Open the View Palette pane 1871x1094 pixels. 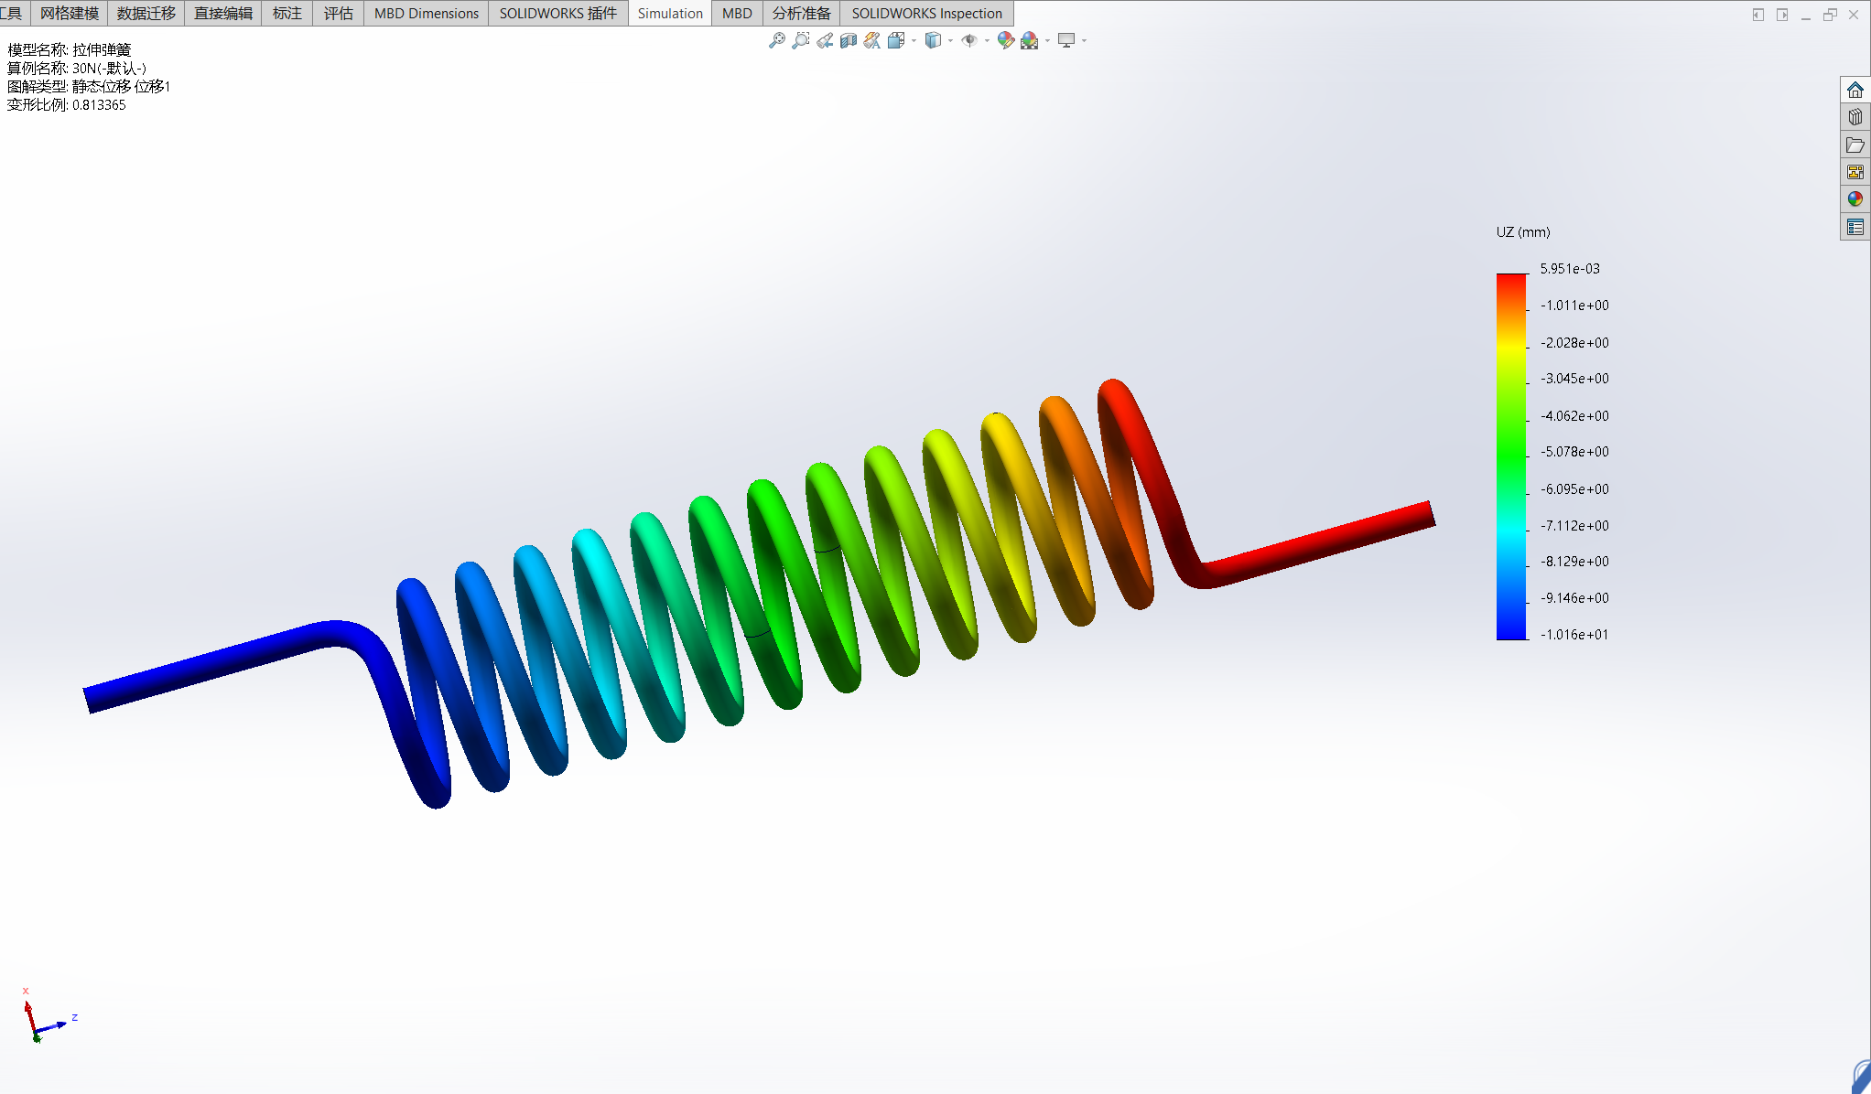pos(1855,172)
